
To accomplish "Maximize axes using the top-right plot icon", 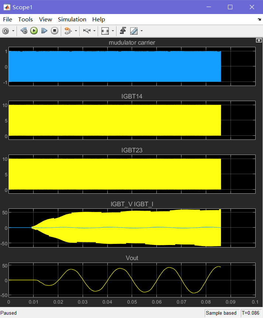I will click(x=259, y=40).
